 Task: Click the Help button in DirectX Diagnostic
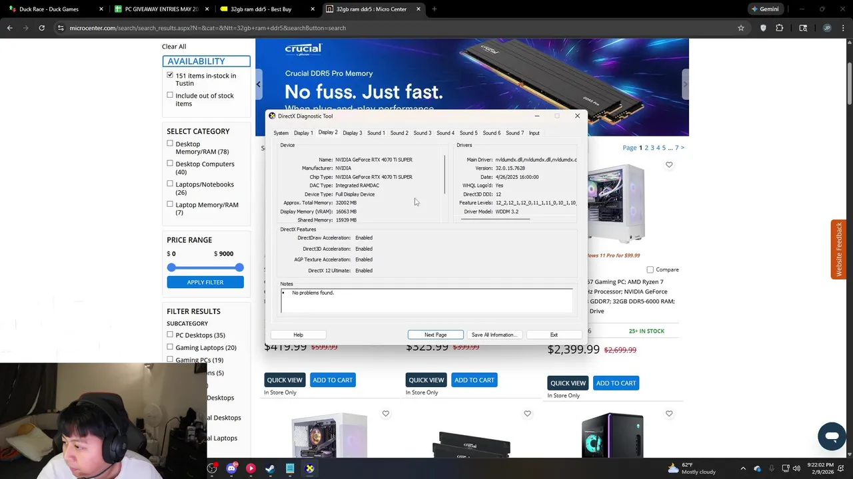point(299,335)
